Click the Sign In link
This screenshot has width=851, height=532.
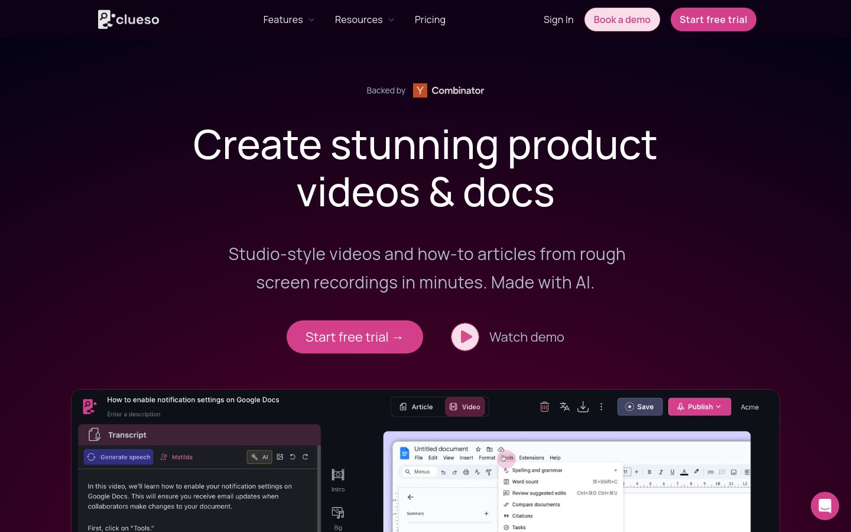pos(558,20)
